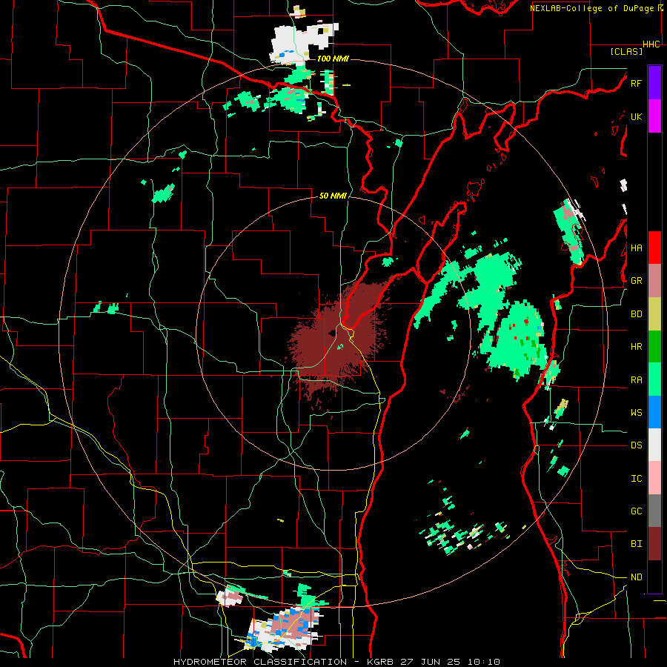This screenshot has height=667, width=667.
Task: Click the "DS" legend label
Action: coord(636,445)
